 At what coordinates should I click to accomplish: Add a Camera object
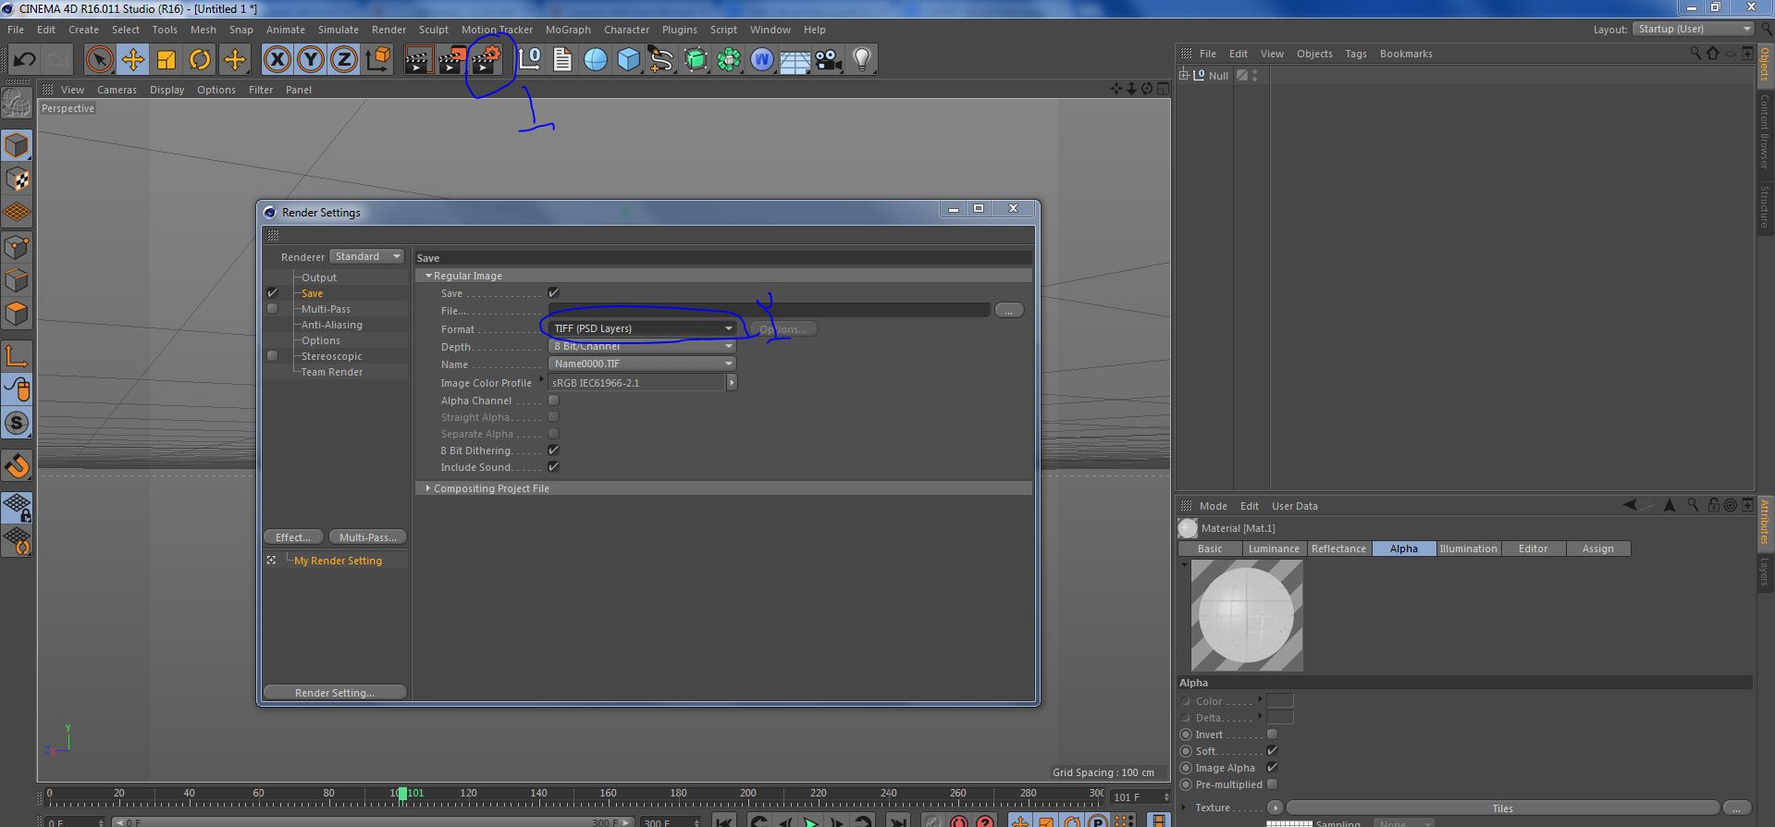tap(828, 59)
